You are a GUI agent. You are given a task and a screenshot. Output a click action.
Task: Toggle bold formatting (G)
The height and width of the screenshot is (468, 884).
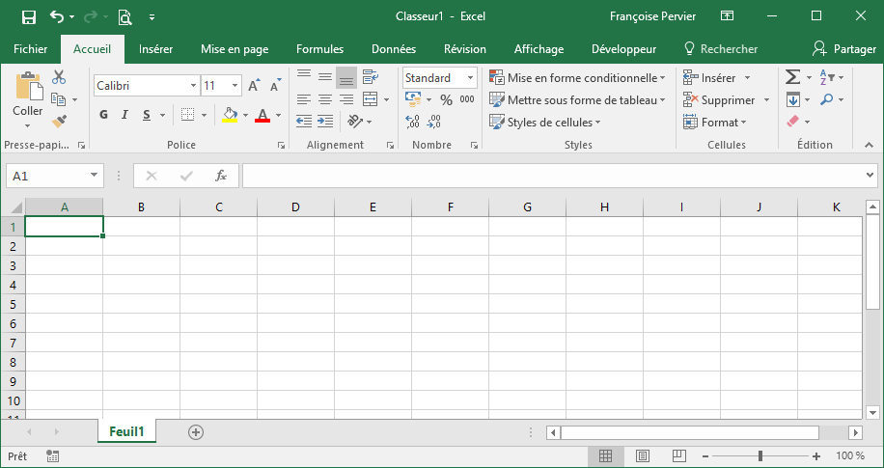pos(103,116)
